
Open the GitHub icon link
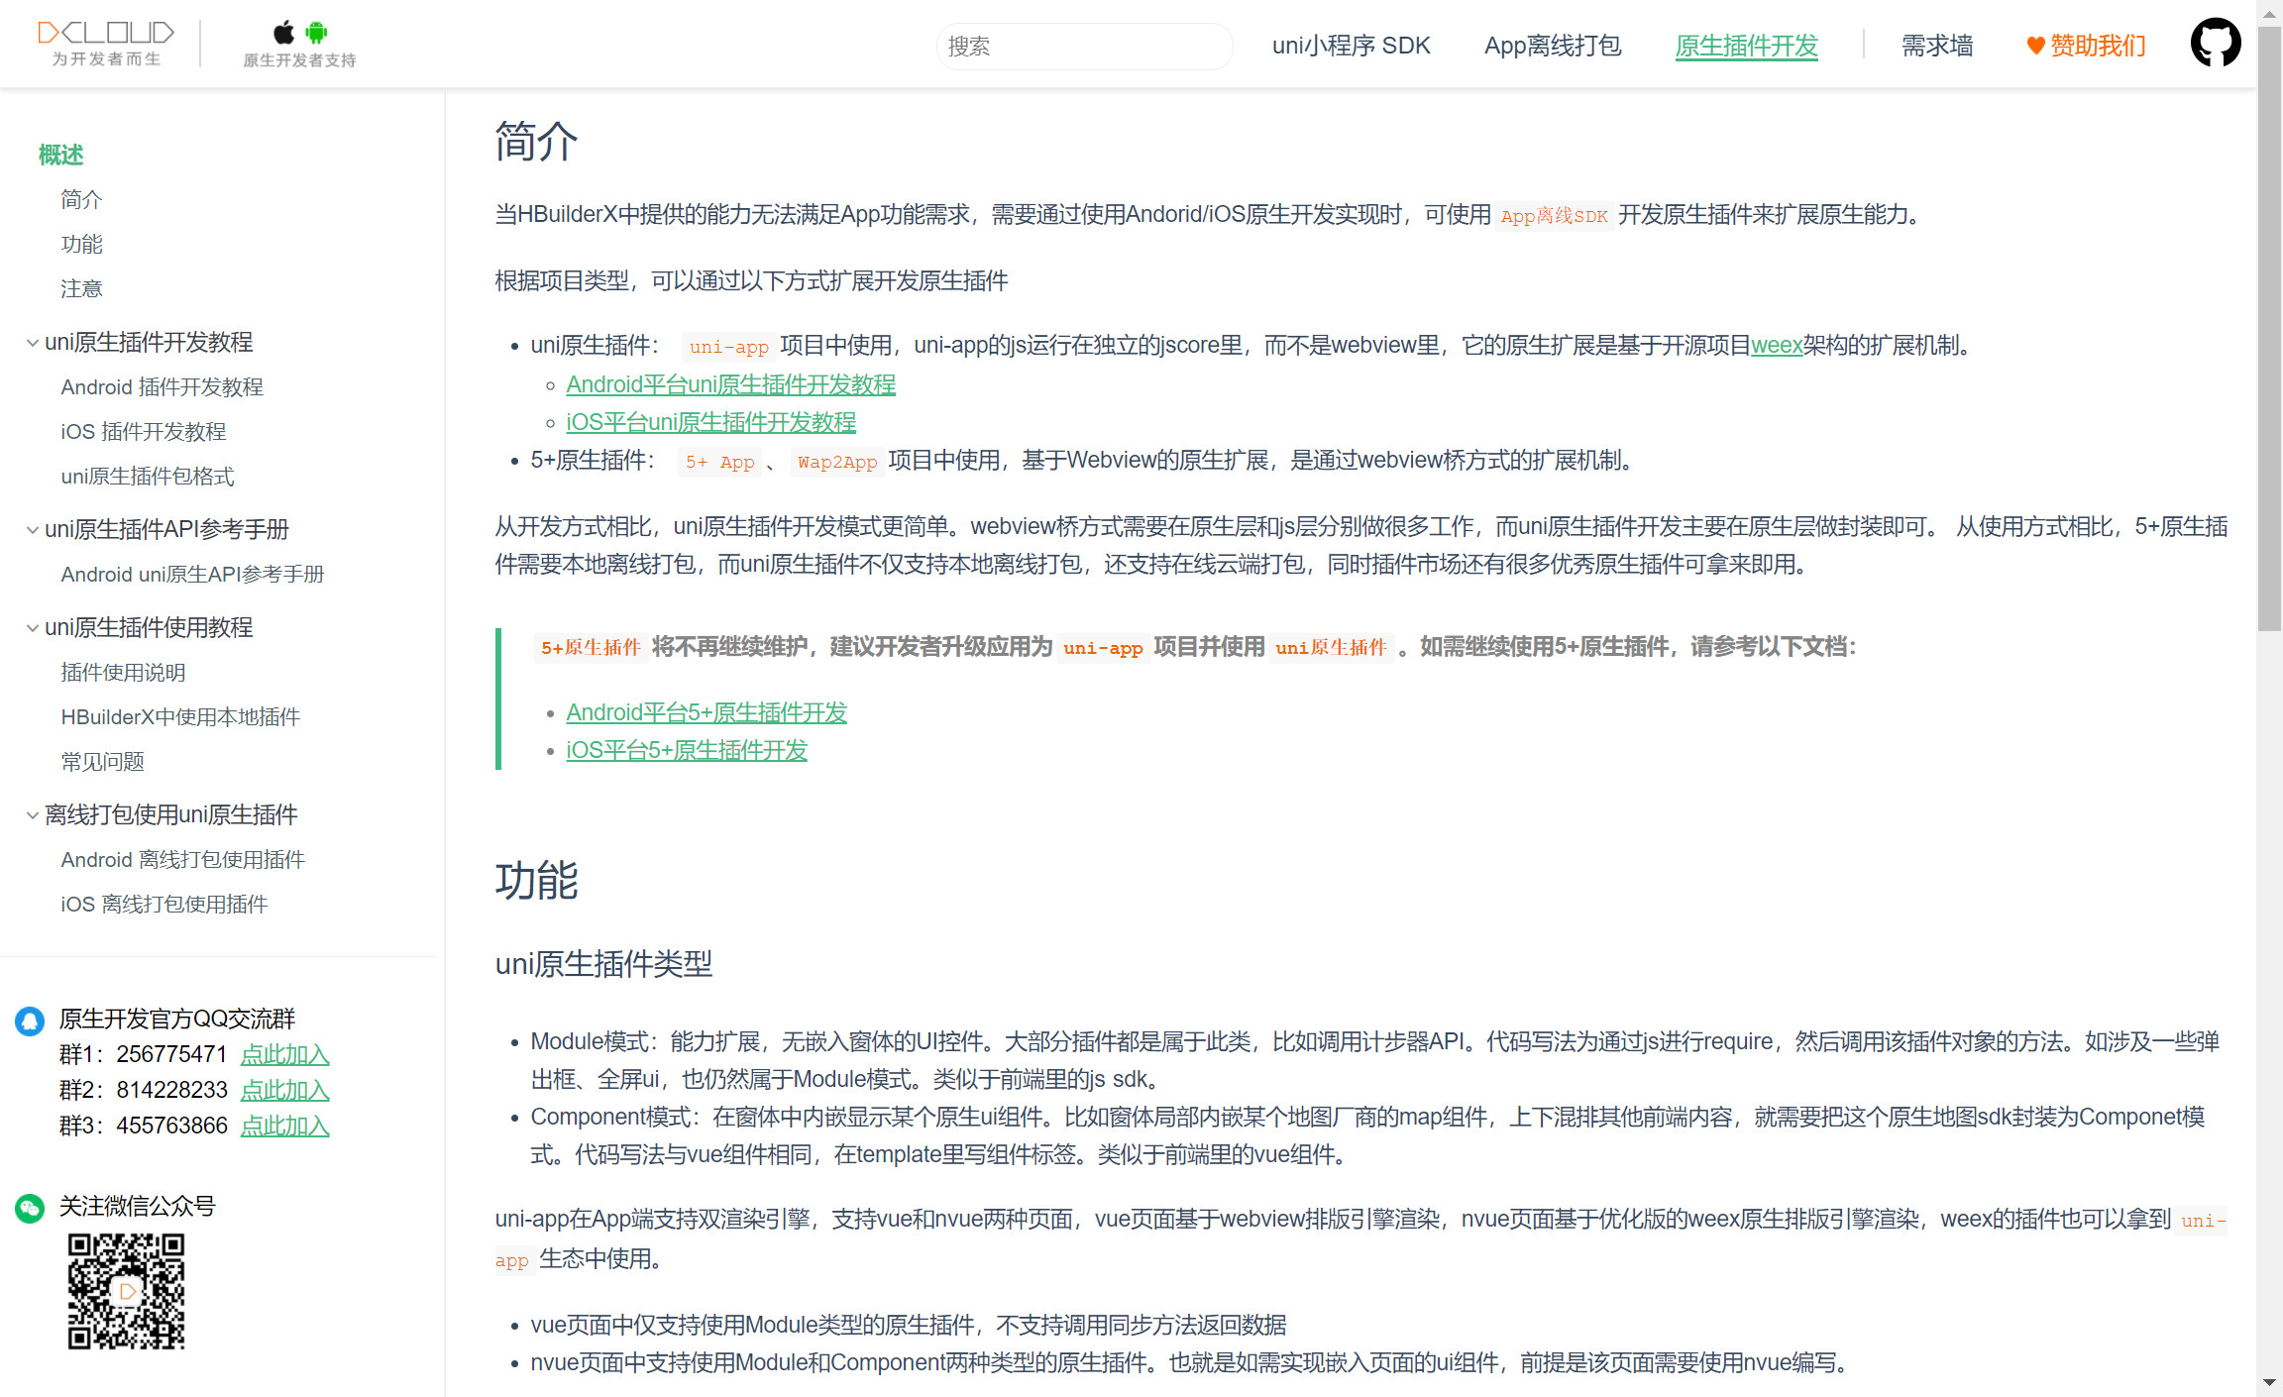coord(2216,43)
